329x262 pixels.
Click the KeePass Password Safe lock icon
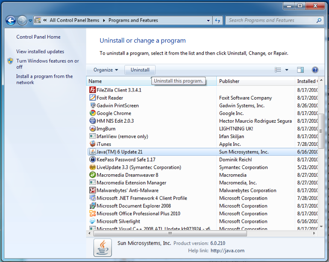(92, 160)
